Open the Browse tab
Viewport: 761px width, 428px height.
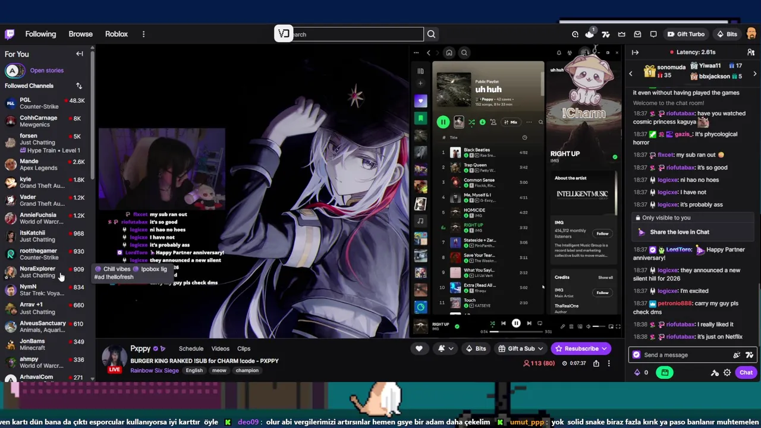(x=80, y=34)
